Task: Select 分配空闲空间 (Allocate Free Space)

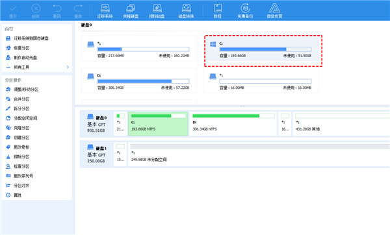Action: (21, 118)
